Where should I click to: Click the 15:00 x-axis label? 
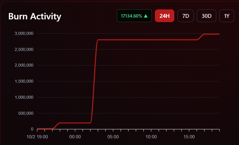point(189,137)
